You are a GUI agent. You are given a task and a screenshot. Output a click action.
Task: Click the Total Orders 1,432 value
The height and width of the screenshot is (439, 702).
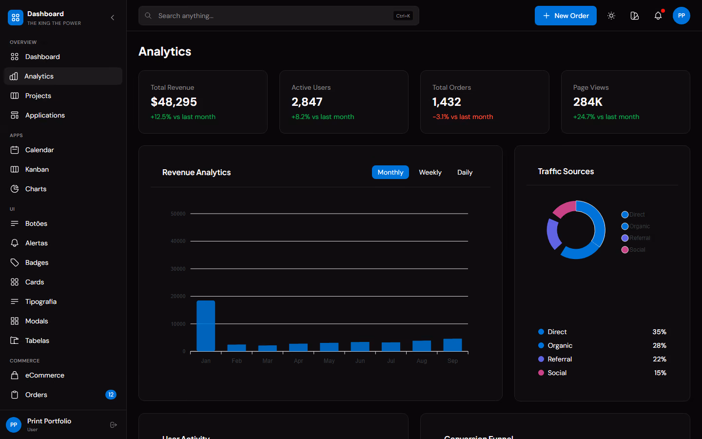tap(447, 102)
